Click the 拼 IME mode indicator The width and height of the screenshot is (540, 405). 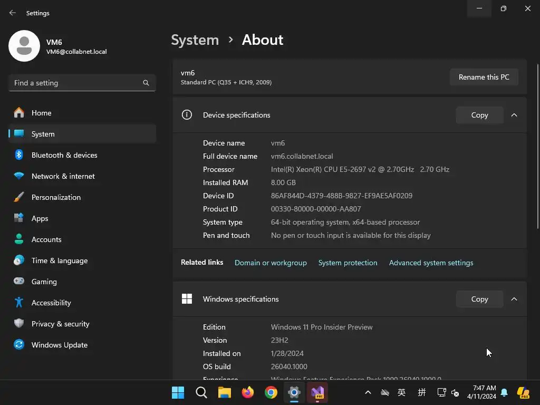pyautogui.click(x=422, y=392)
